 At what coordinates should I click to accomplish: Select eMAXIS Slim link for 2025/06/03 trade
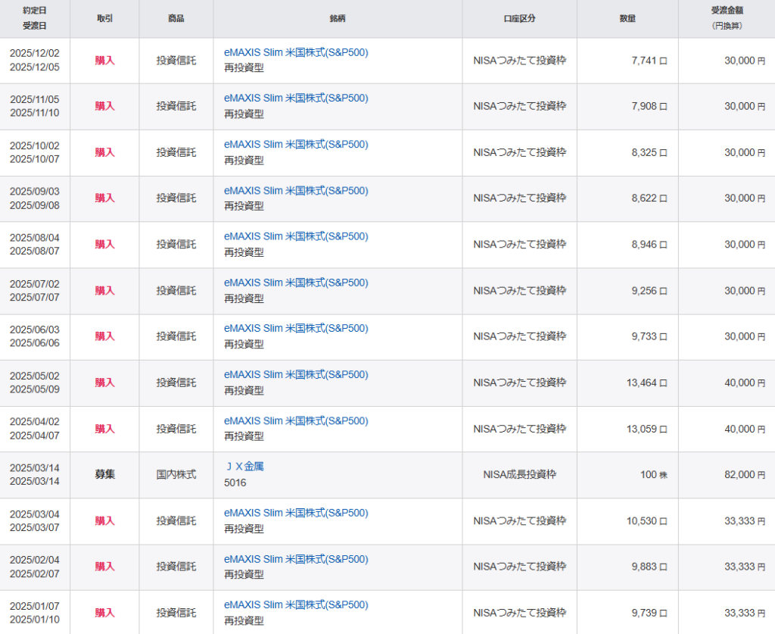tap(296, 328)
